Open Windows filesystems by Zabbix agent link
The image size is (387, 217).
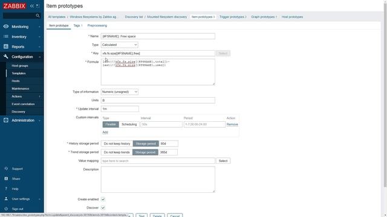tap(93, 17)
